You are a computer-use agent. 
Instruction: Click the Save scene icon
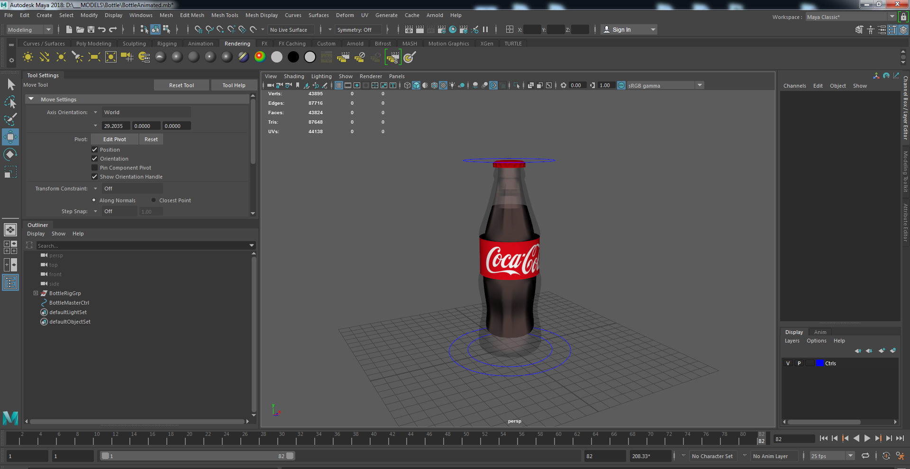pyautogui.click(x=91, y=29)
